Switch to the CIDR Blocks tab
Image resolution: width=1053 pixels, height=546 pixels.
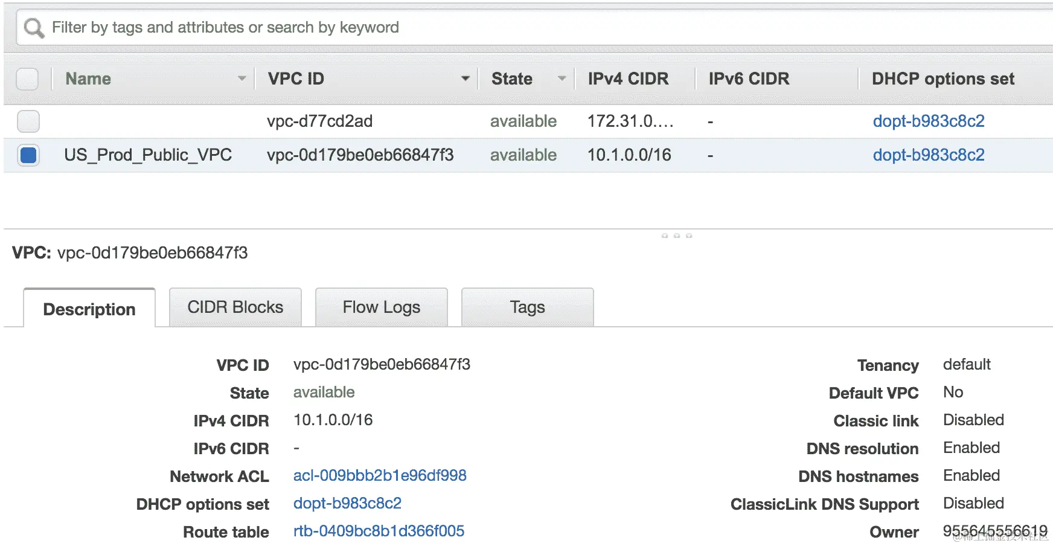pos(235,307)
